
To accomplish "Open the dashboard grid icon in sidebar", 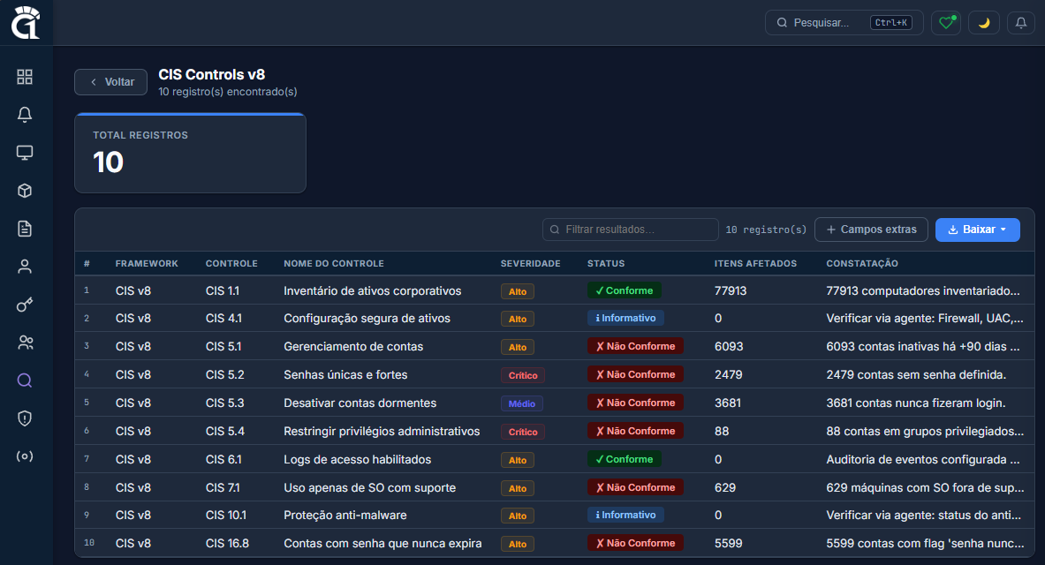I will [25, 77].
